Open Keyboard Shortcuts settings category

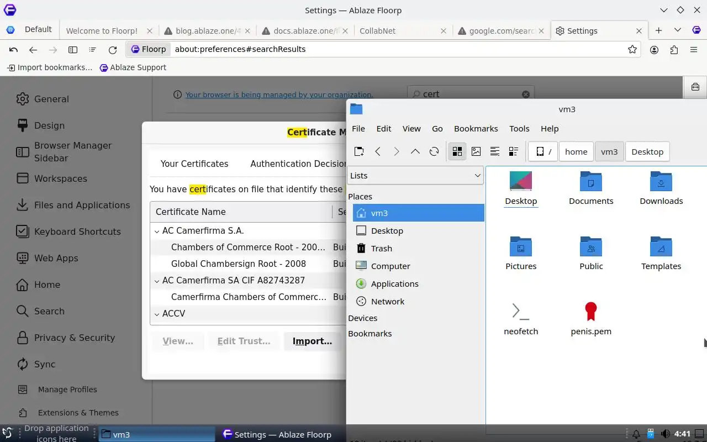click(77, 232)
